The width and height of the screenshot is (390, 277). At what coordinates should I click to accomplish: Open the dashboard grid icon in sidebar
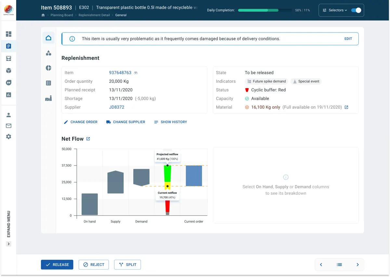[x=9, y=34]
